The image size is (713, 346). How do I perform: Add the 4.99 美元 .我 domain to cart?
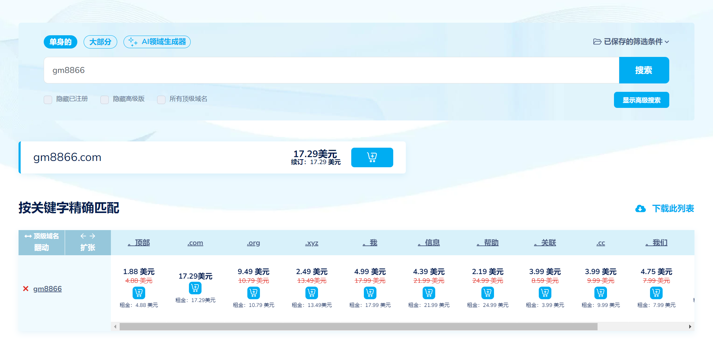[370, 293]
